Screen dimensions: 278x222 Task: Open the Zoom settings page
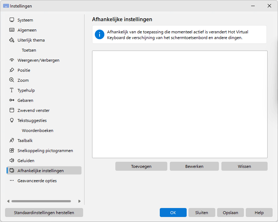(x=44, y=80)
